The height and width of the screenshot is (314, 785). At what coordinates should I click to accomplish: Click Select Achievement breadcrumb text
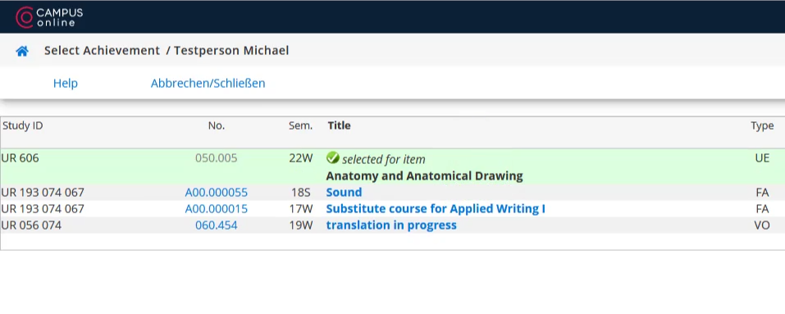pyautogui.click(x=103, y=51)
